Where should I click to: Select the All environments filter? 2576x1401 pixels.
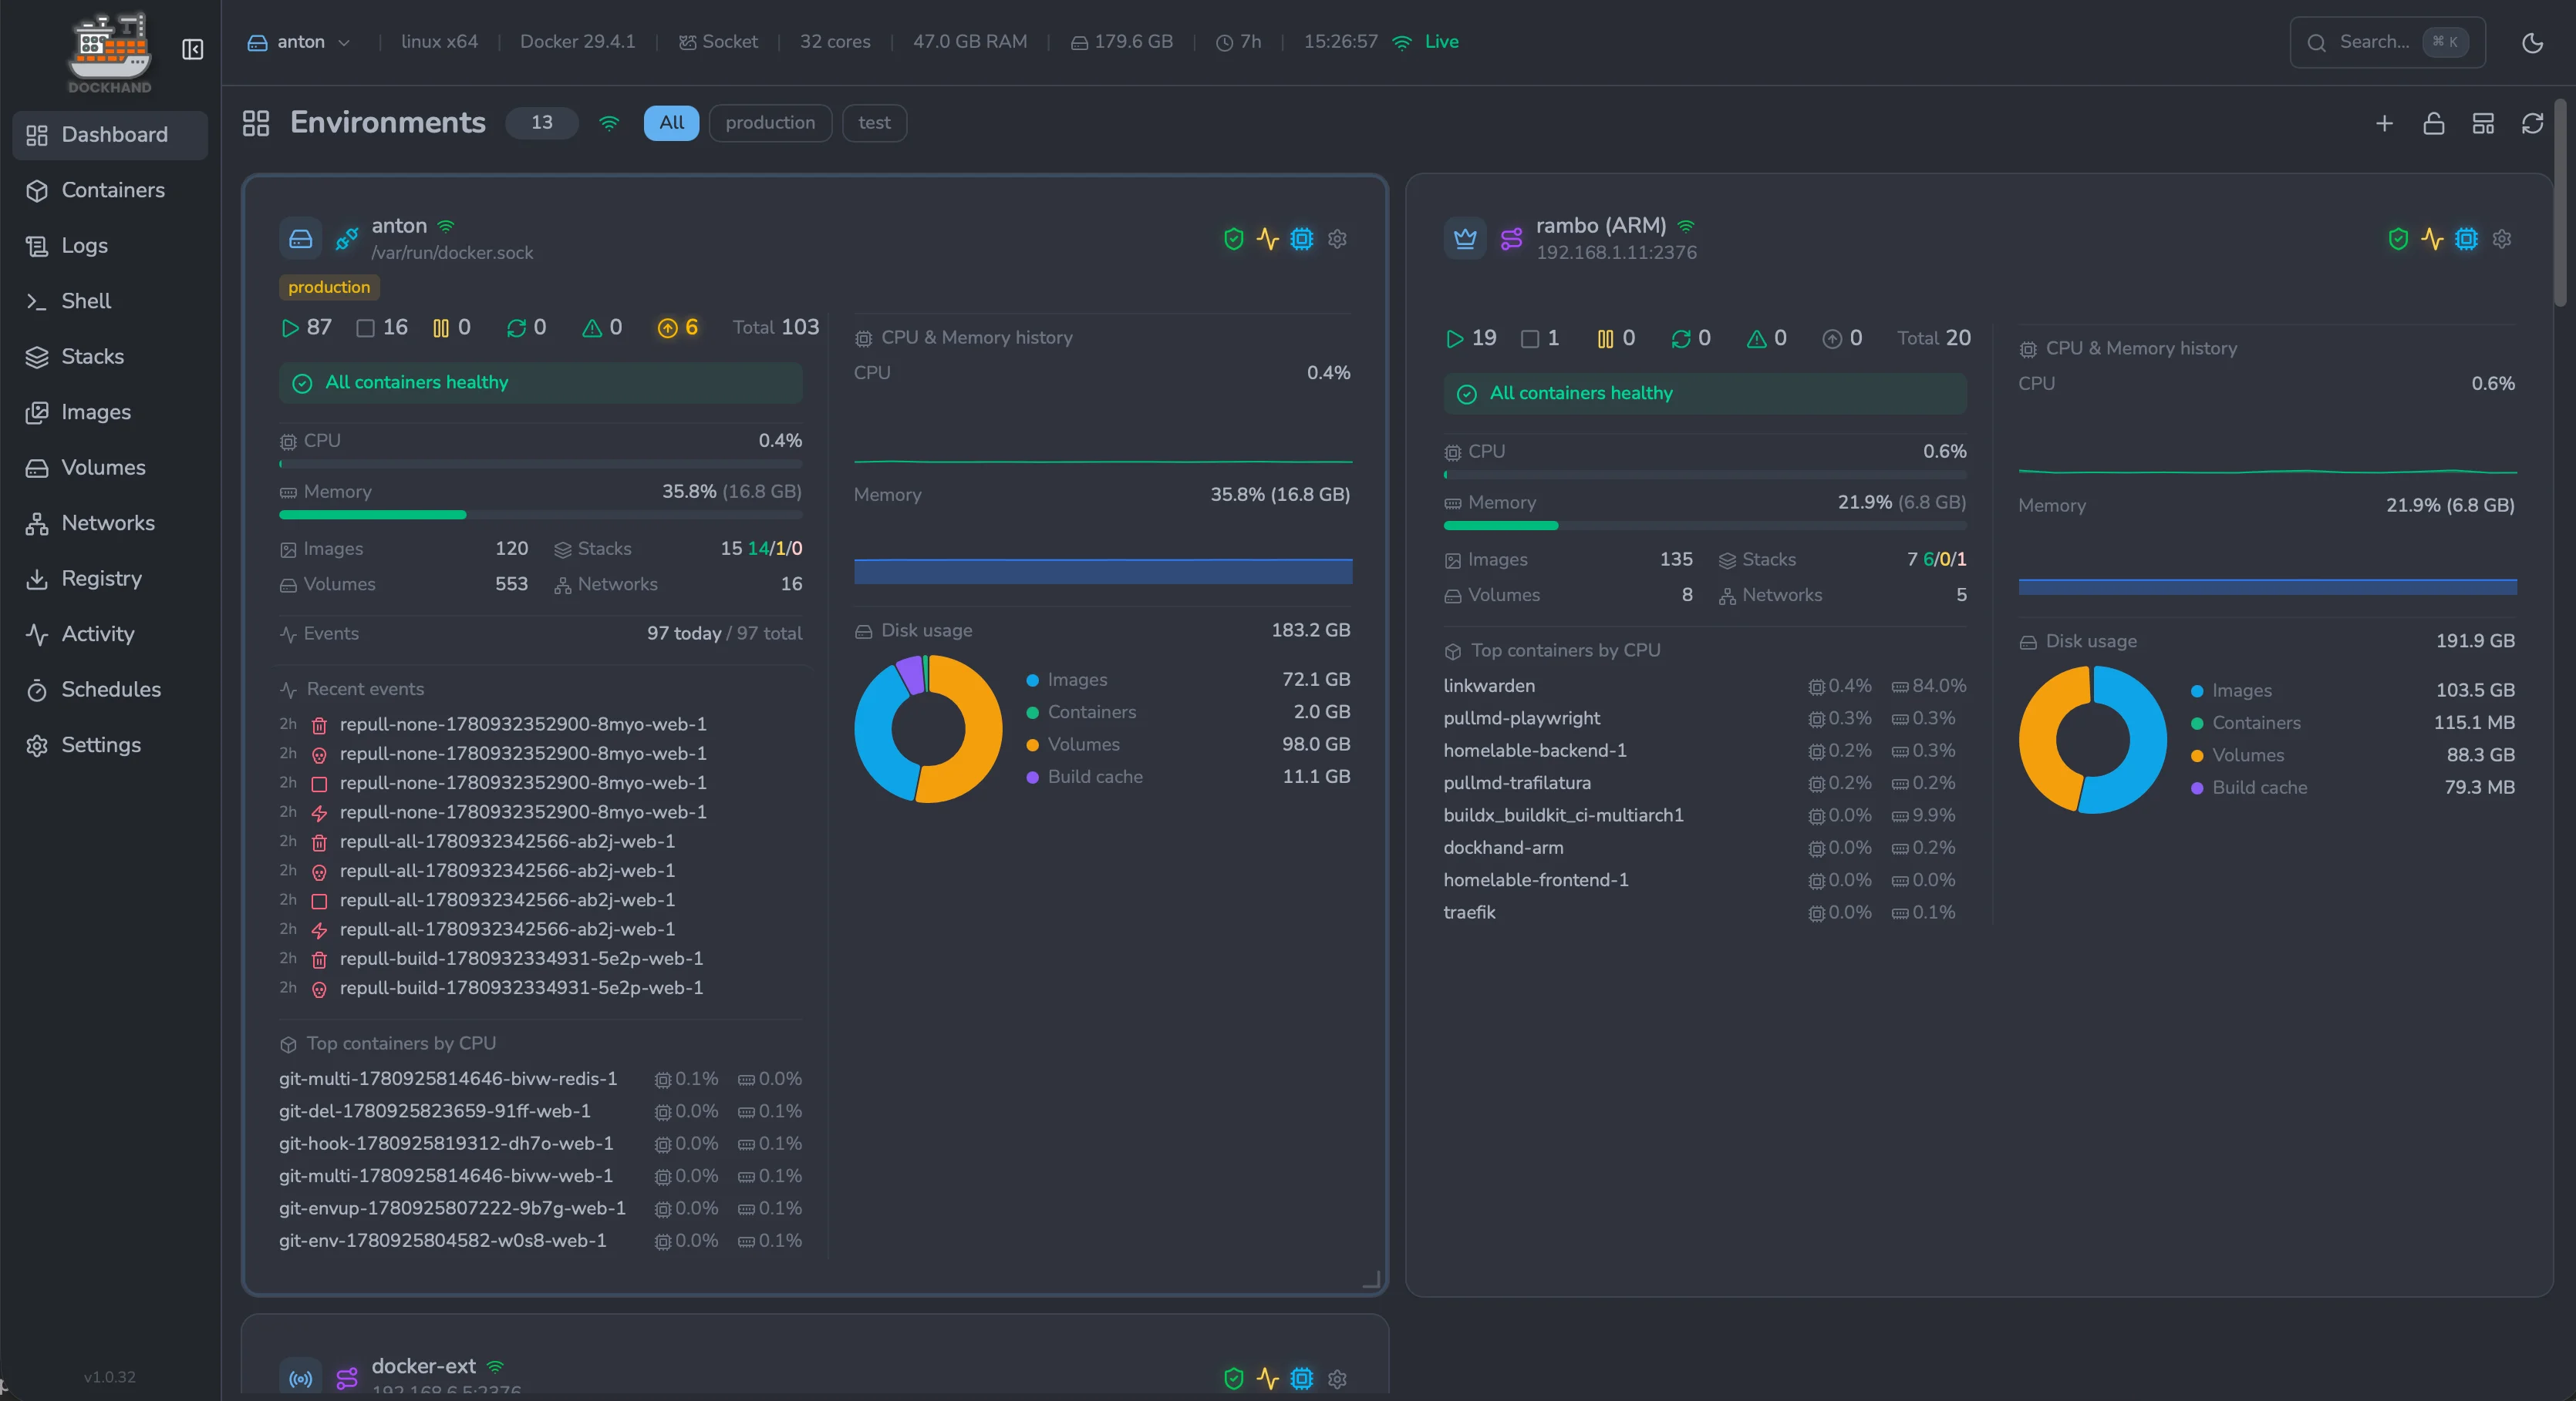pyautogui.click(x=671, y=123)
